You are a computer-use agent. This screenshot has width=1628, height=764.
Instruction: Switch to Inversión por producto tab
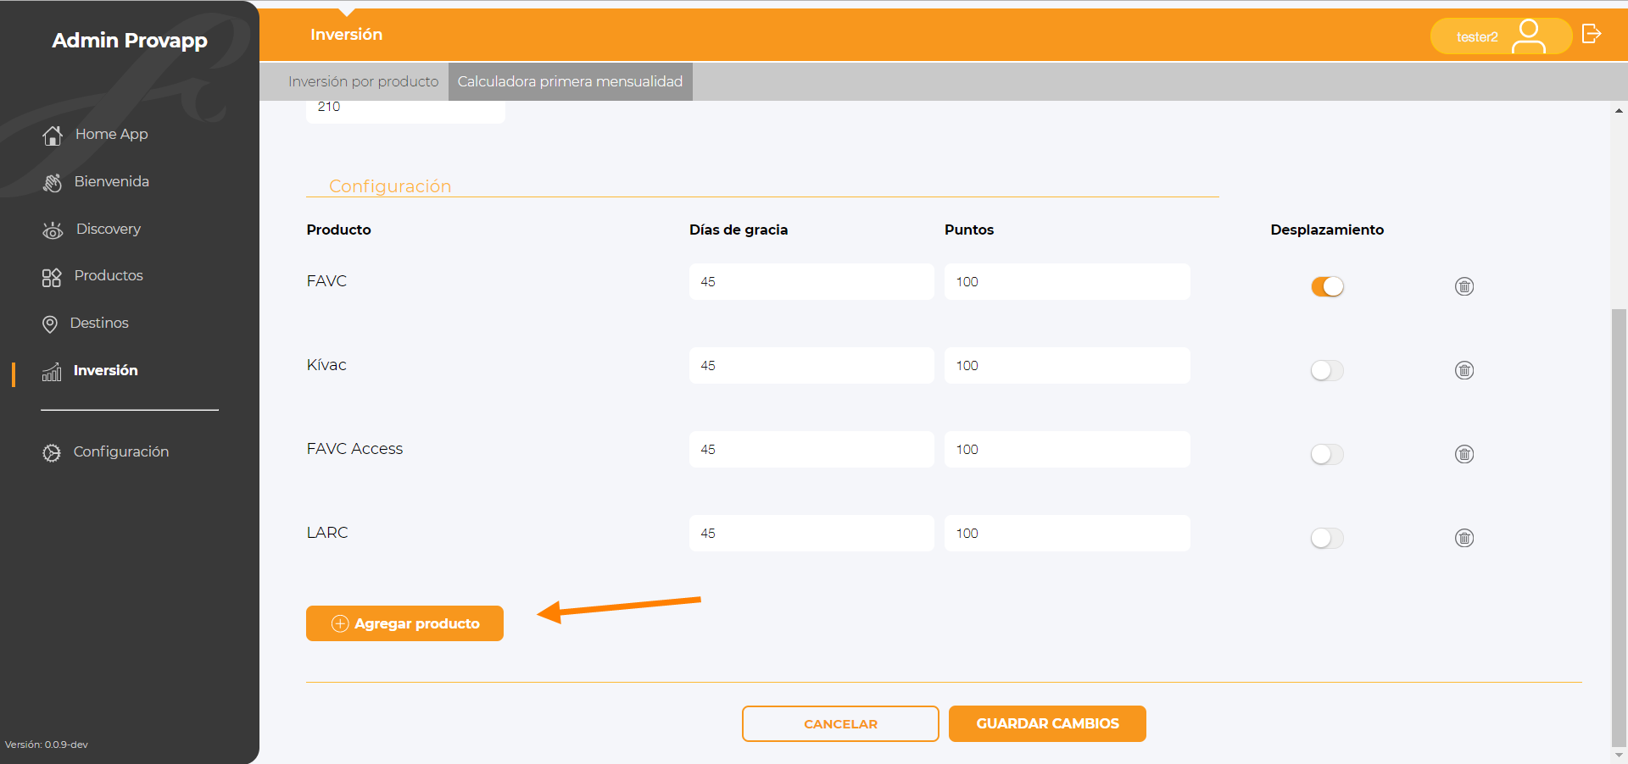(363, 81)
